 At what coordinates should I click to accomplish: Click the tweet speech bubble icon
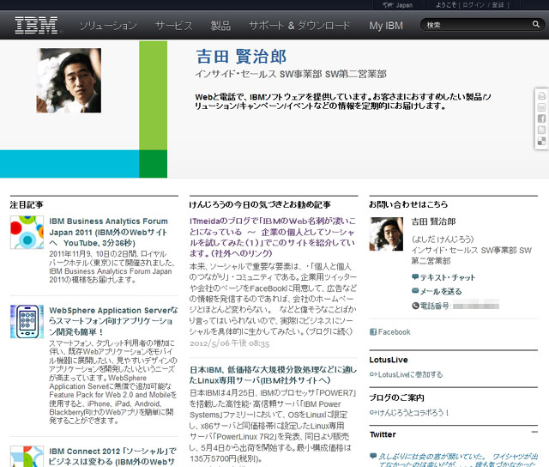(x=373, y=456)
